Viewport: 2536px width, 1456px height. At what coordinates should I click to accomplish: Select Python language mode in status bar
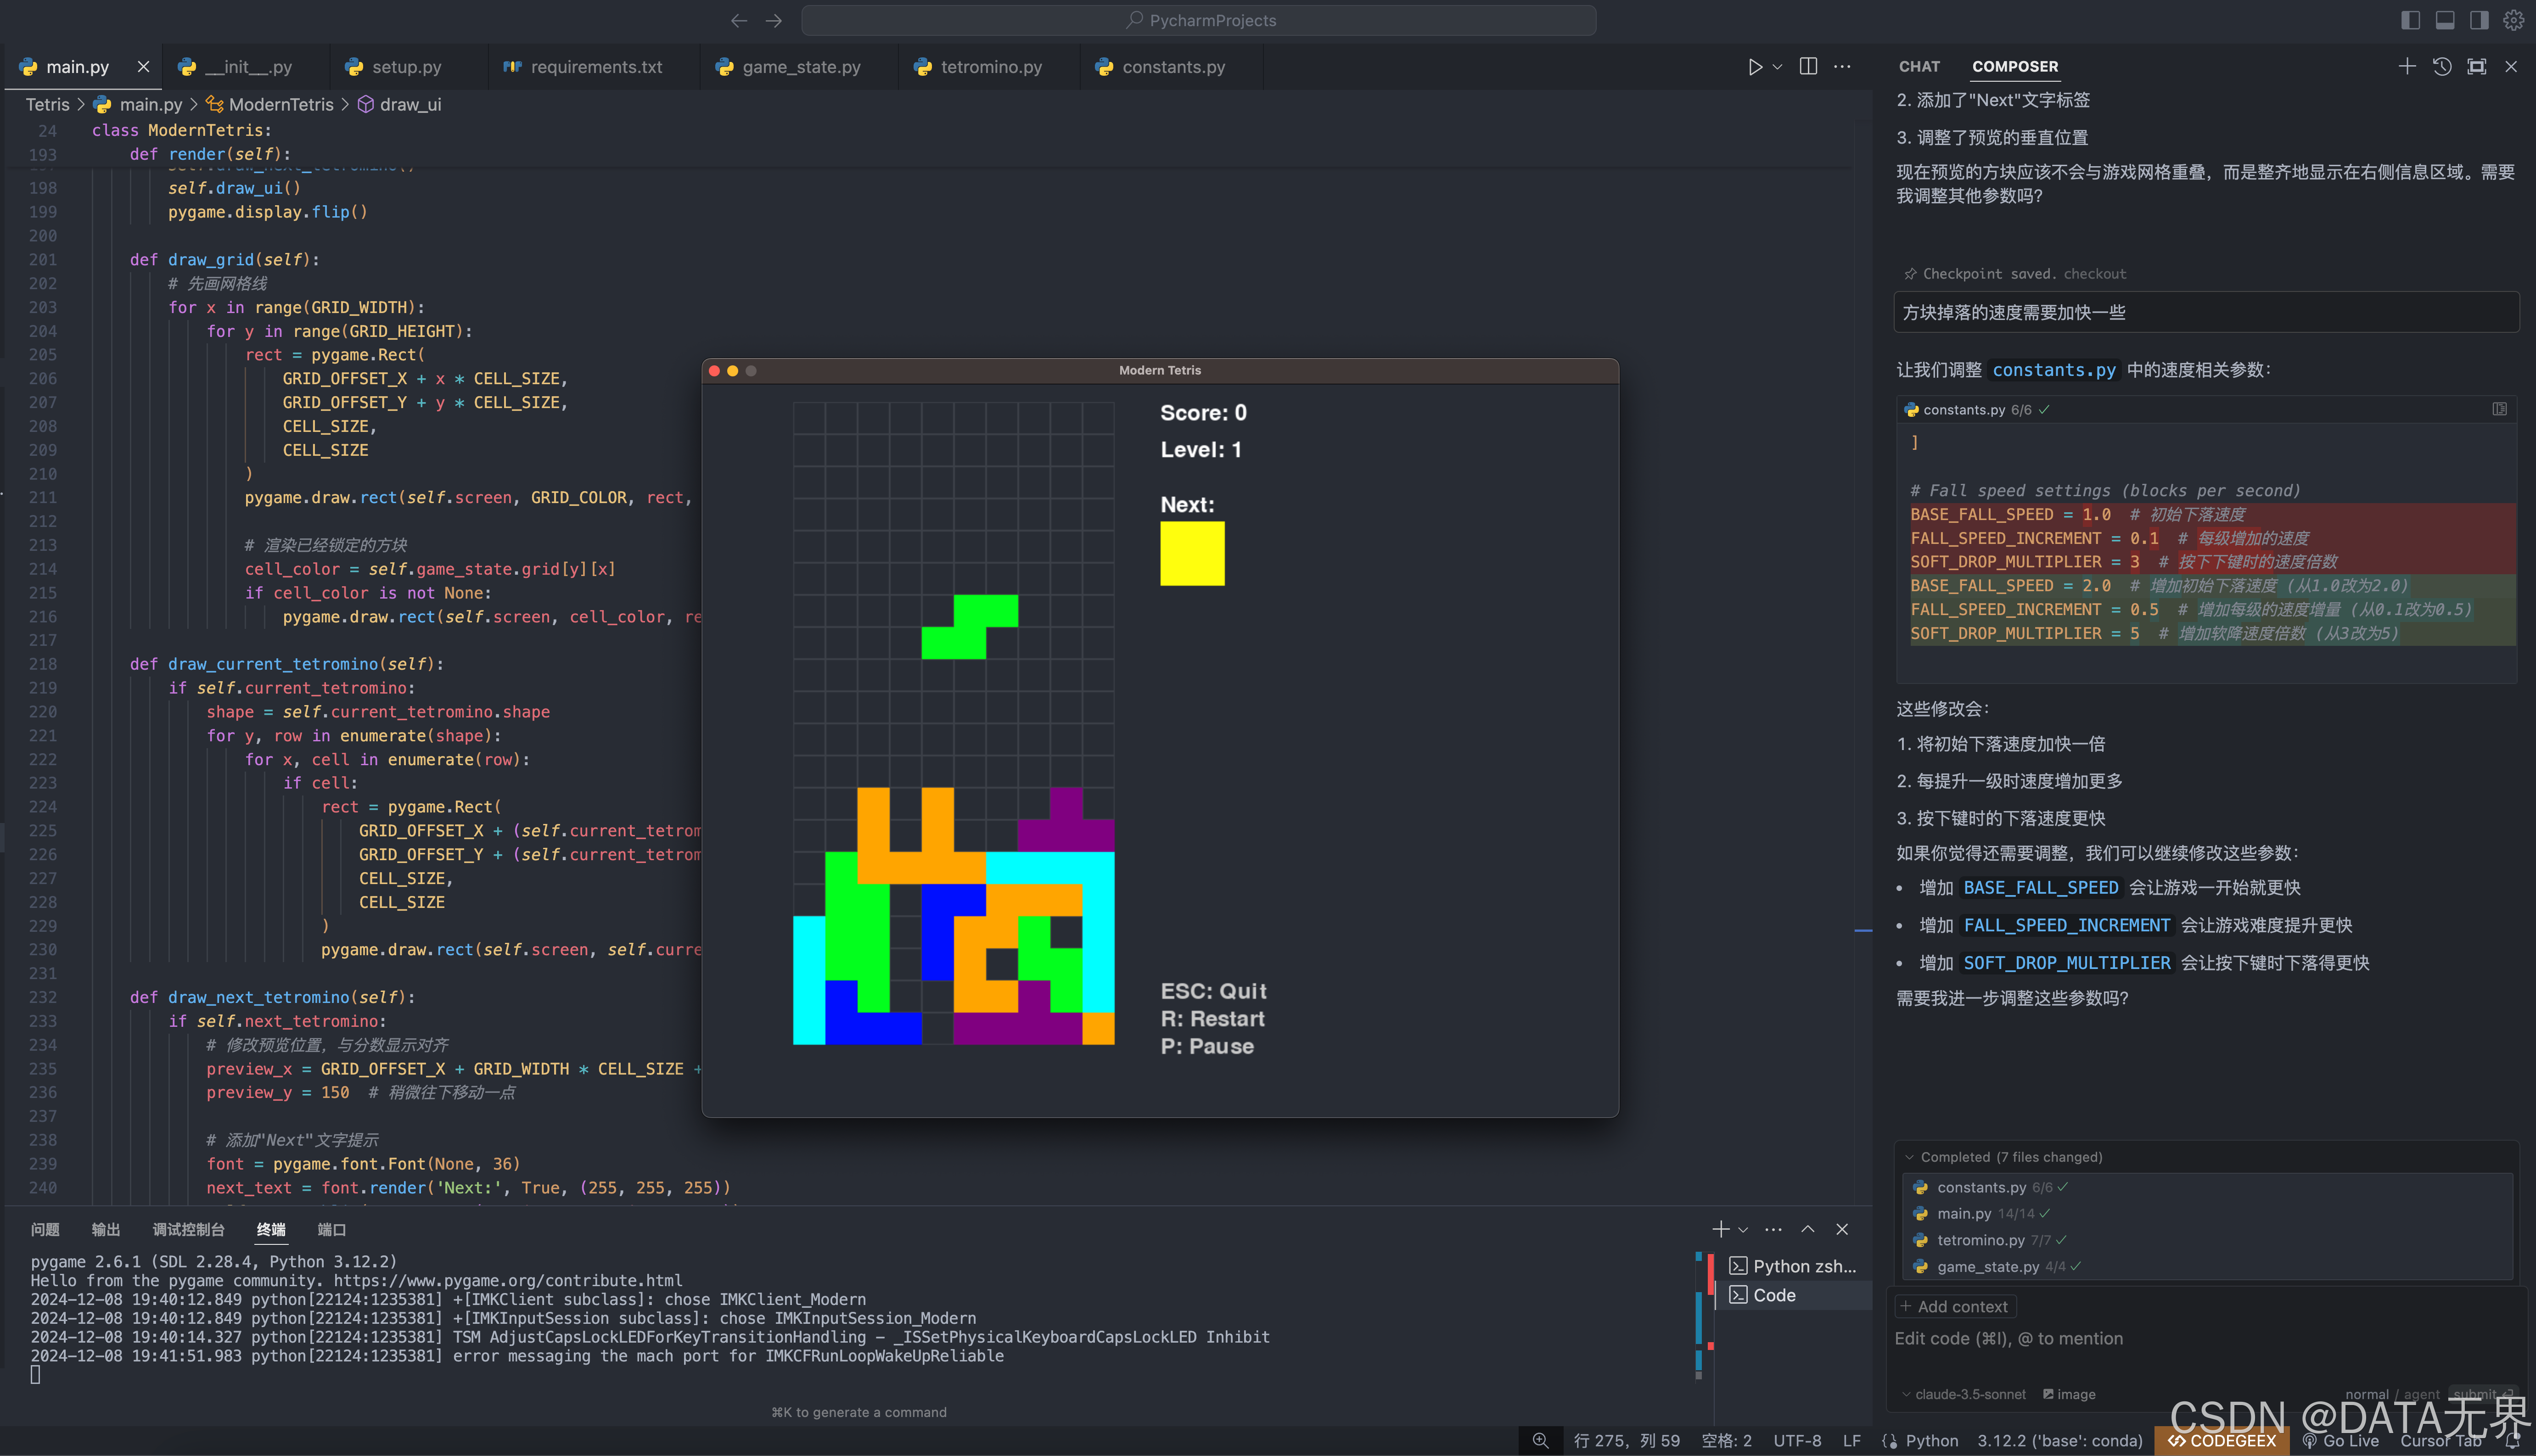tap(1931, 1441)
